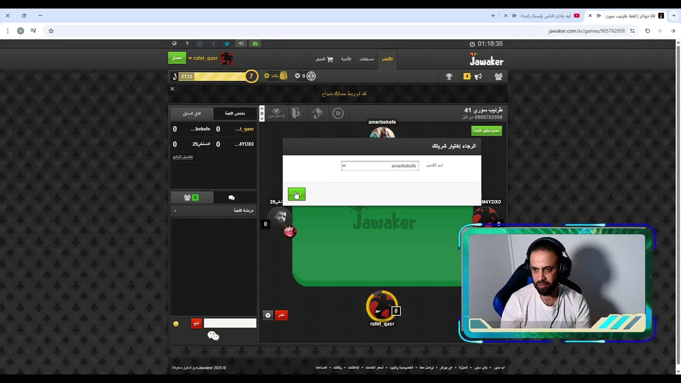681x383 pixels.
Task: Click the leave table door icon
Action: [296, 113]
